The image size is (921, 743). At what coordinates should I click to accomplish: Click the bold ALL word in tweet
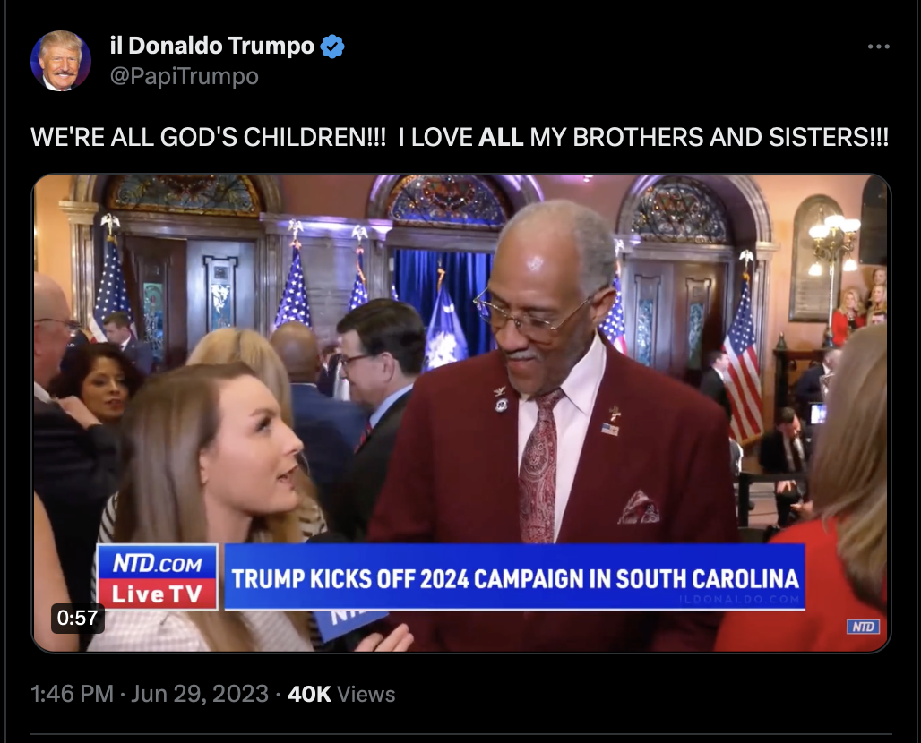(x=501, y=137)
